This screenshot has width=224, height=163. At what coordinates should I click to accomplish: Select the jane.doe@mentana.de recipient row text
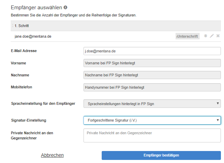pos(33,36)
